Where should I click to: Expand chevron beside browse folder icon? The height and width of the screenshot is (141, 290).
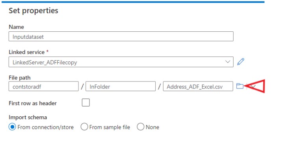253,86
